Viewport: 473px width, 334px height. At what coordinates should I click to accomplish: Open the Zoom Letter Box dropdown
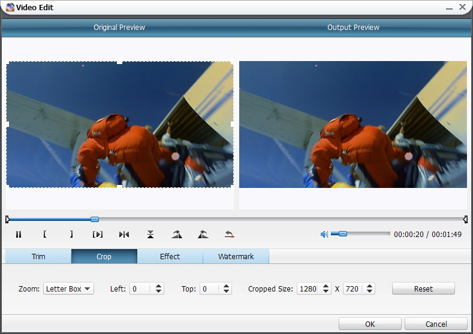(x=68, y=289)
